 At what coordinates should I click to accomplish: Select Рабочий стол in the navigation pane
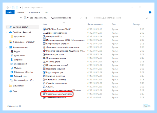coord(21,76)
